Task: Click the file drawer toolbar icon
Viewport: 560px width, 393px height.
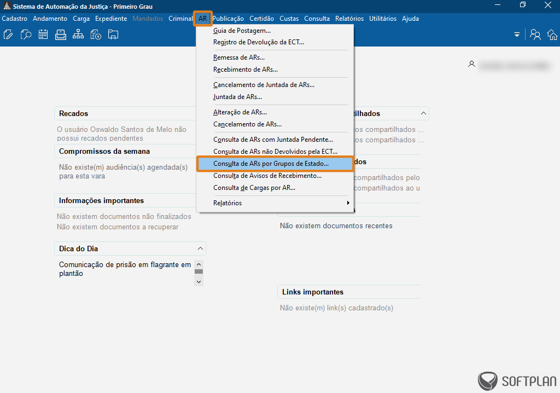Action: click(x=61, y=34)
